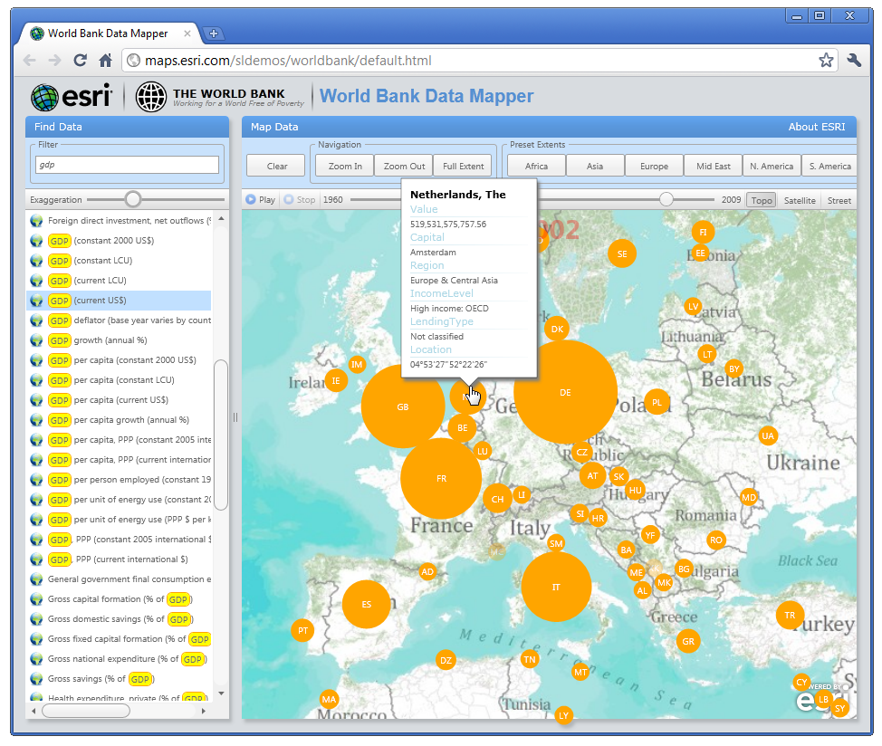Stop the timeline animation
This screenshot has width=882, height=746.
[299, 199]
